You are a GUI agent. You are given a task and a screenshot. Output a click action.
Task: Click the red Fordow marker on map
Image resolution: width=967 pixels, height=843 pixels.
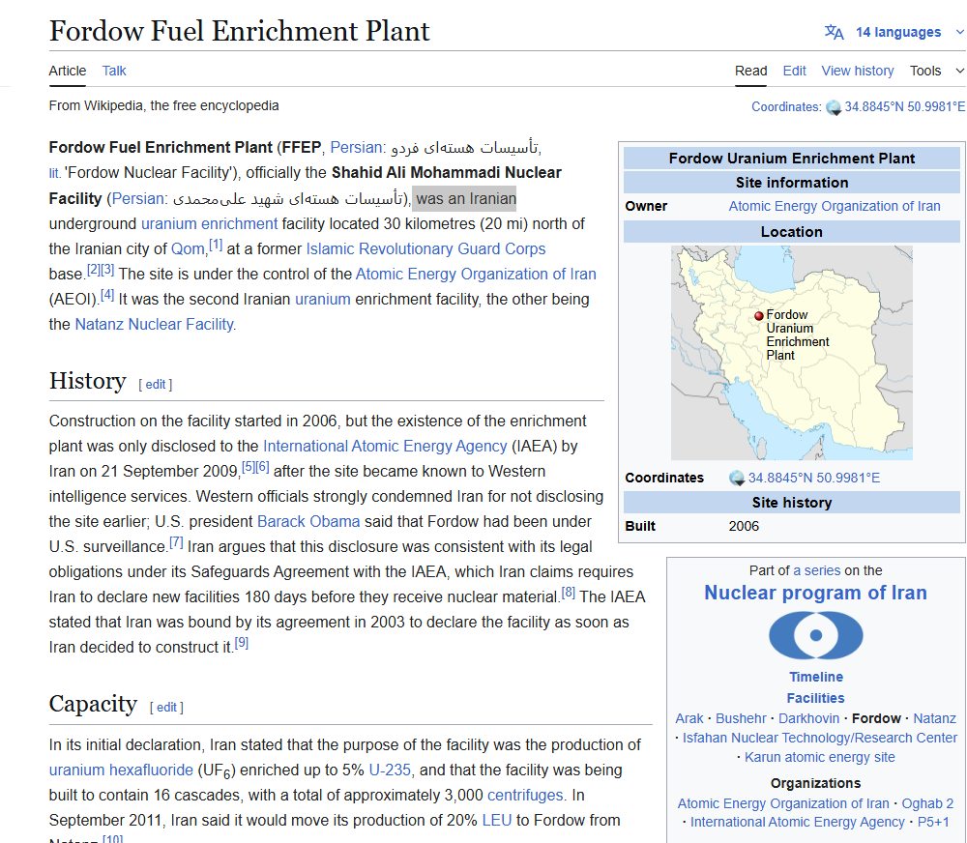(x=759, y=316)
